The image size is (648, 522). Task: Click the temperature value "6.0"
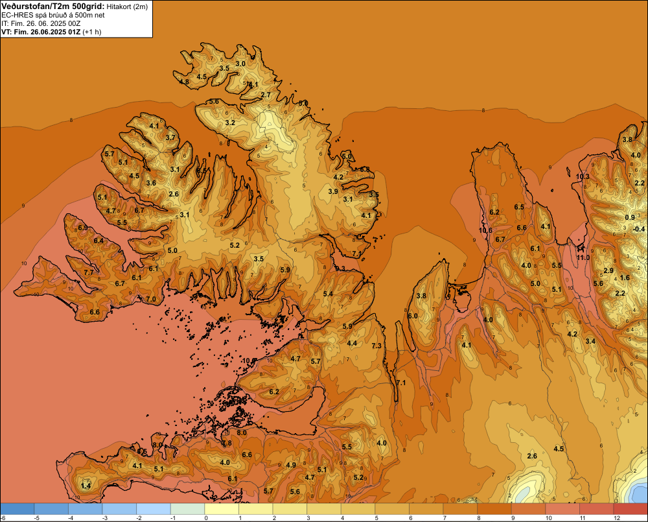(x=413, y=316)
